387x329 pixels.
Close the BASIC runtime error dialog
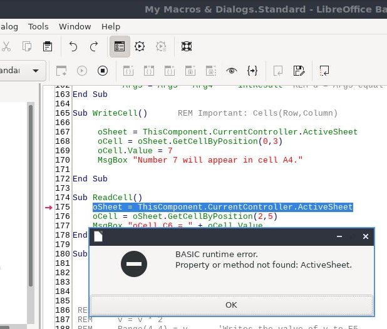(366, 236)
